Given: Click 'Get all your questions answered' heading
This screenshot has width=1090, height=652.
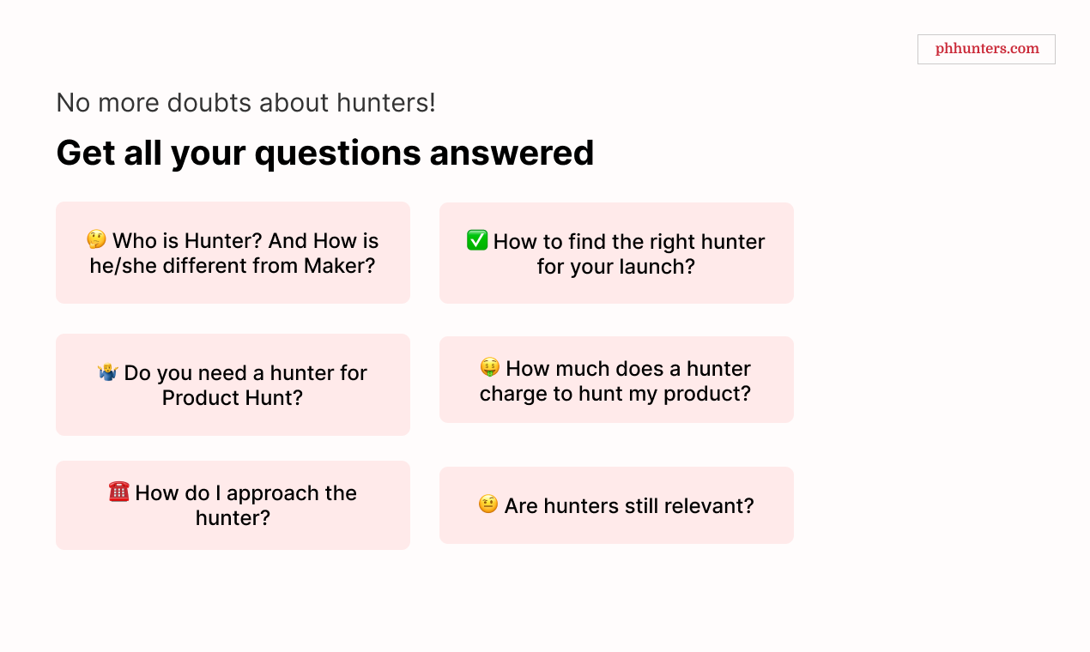Looking at the screenshot, I should 325,153.
